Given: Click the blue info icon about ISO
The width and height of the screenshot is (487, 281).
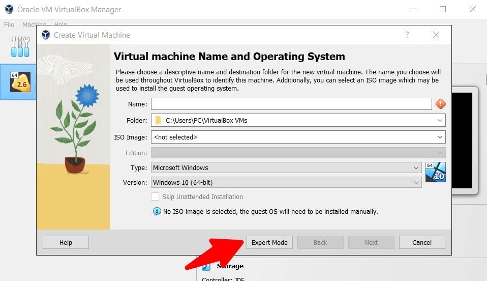Looking at the screenshot, I should coord(157,211).
